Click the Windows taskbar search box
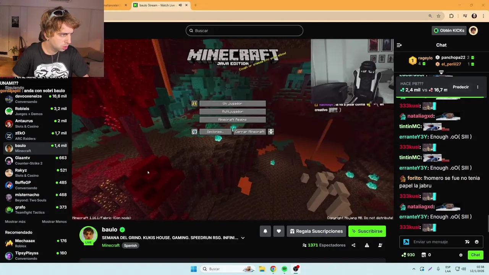Screen dimensions: 489x275 [x=228, y=269]
